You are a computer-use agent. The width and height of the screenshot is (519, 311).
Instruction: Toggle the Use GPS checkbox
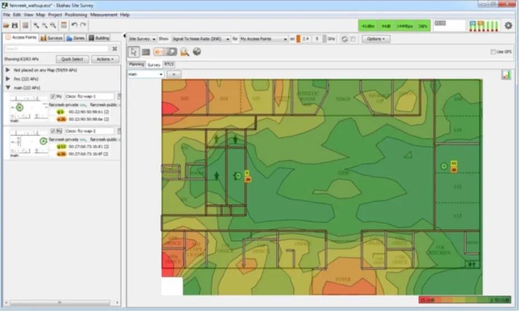[493, 52]
